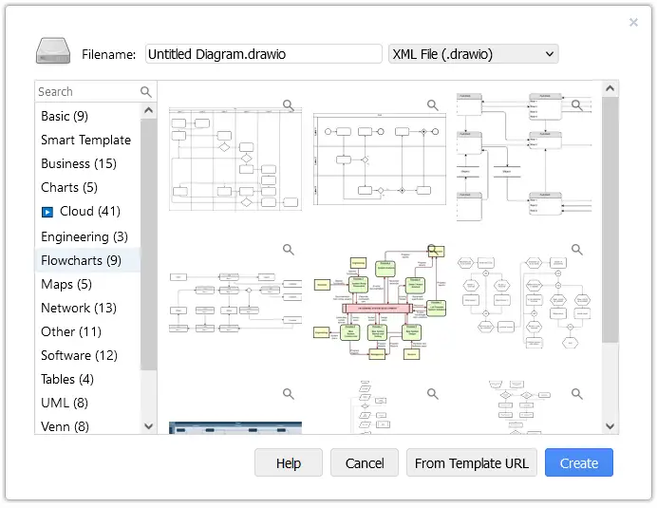This screenshot has width=657, height=508.
Task: Click magnifier on middle-right template
Action: [576, 250]
